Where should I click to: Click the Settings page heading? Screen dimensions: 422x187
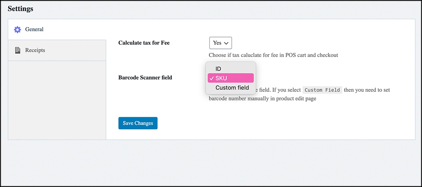[x=20, y=8]
